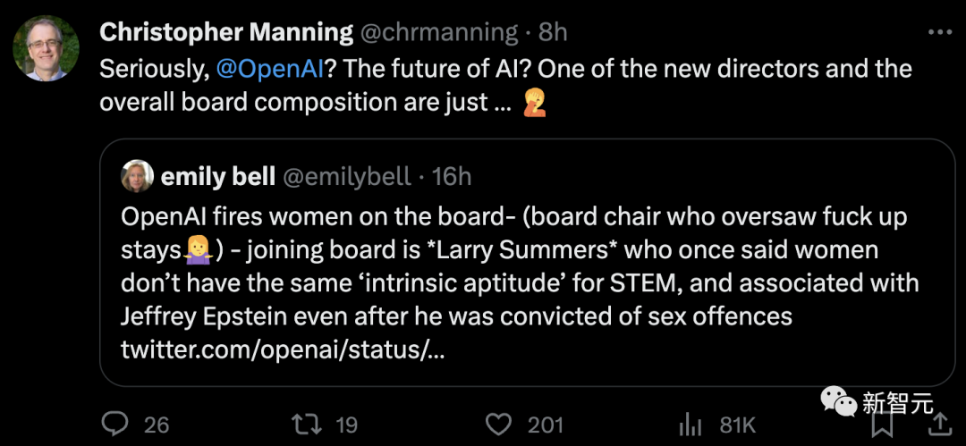Viewport: 966px width, 446px height.
Task: Click the emily bell display name
Action: click(217, 177)
